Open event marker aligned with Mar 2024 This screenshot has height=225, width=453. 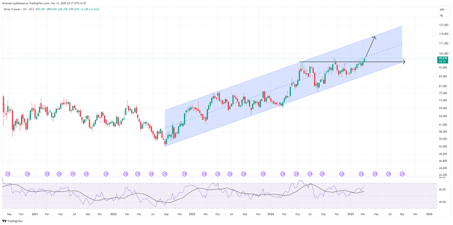pyautogui.click(x=283, y=174)
